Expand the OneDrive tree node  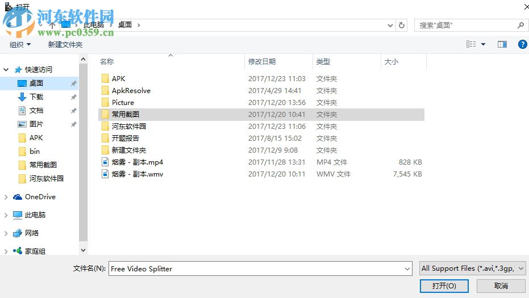click(6, 197)
